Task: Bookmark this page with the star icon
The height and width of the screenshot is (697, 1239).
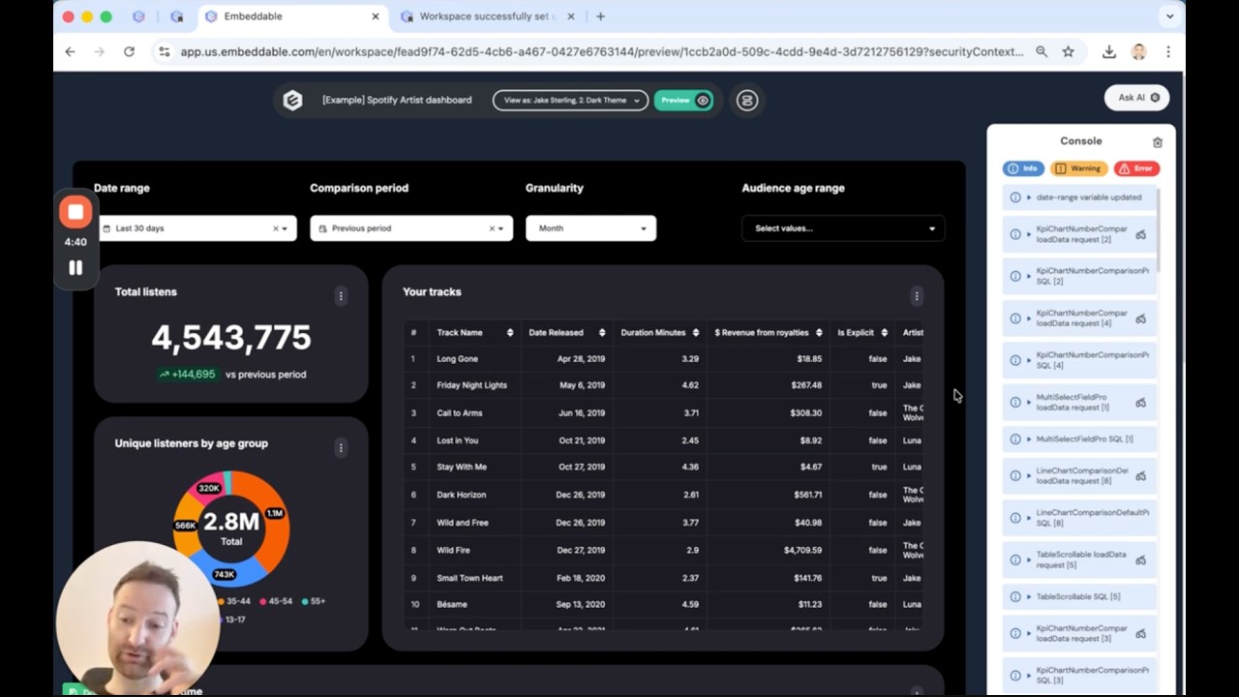Action: 1068,51
